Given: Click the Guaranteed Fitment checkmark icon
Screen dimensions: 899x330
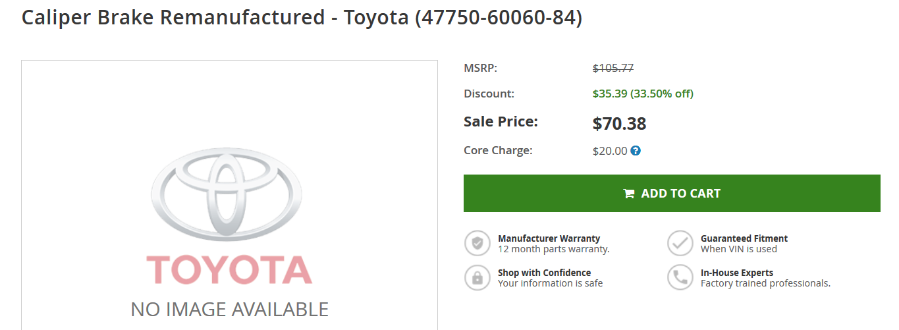Looking at the screenshot, I should (x=680, y=243).
